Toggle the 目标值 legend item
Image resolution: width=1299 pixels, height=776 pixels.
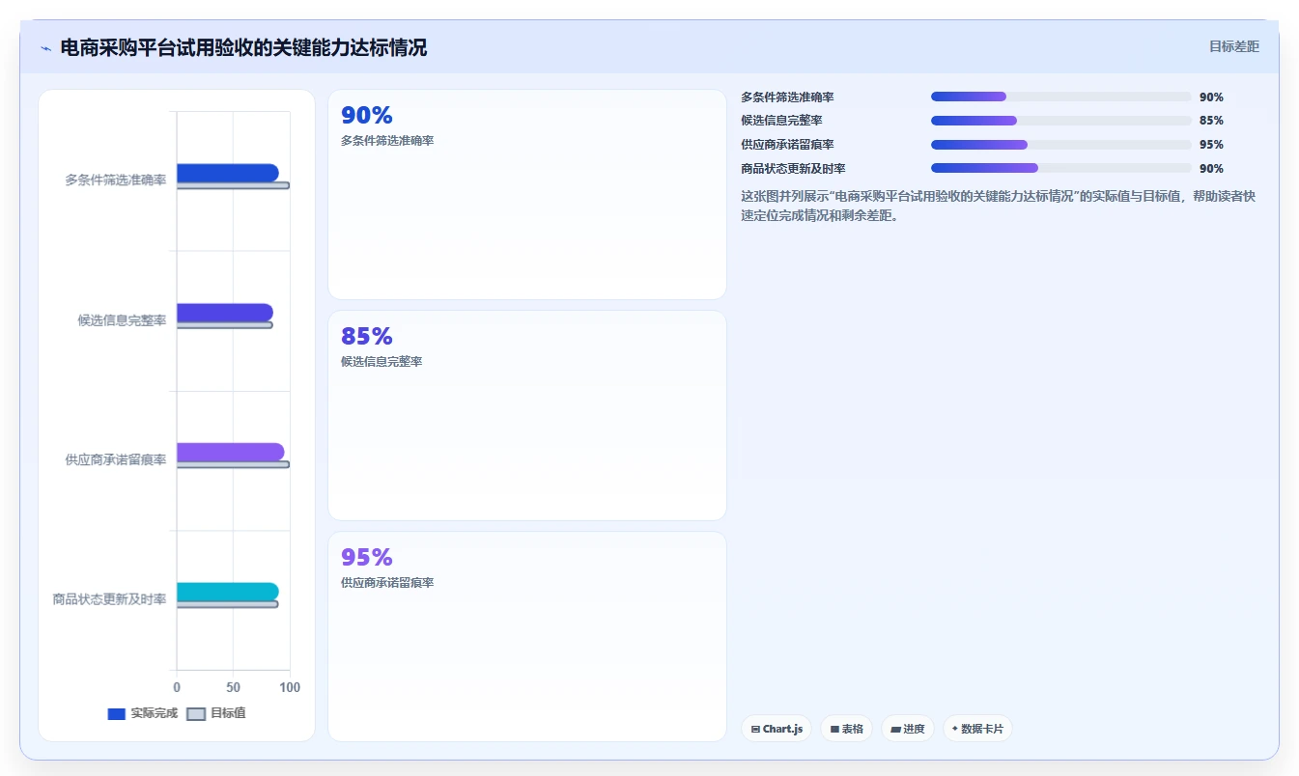[216, 713]
